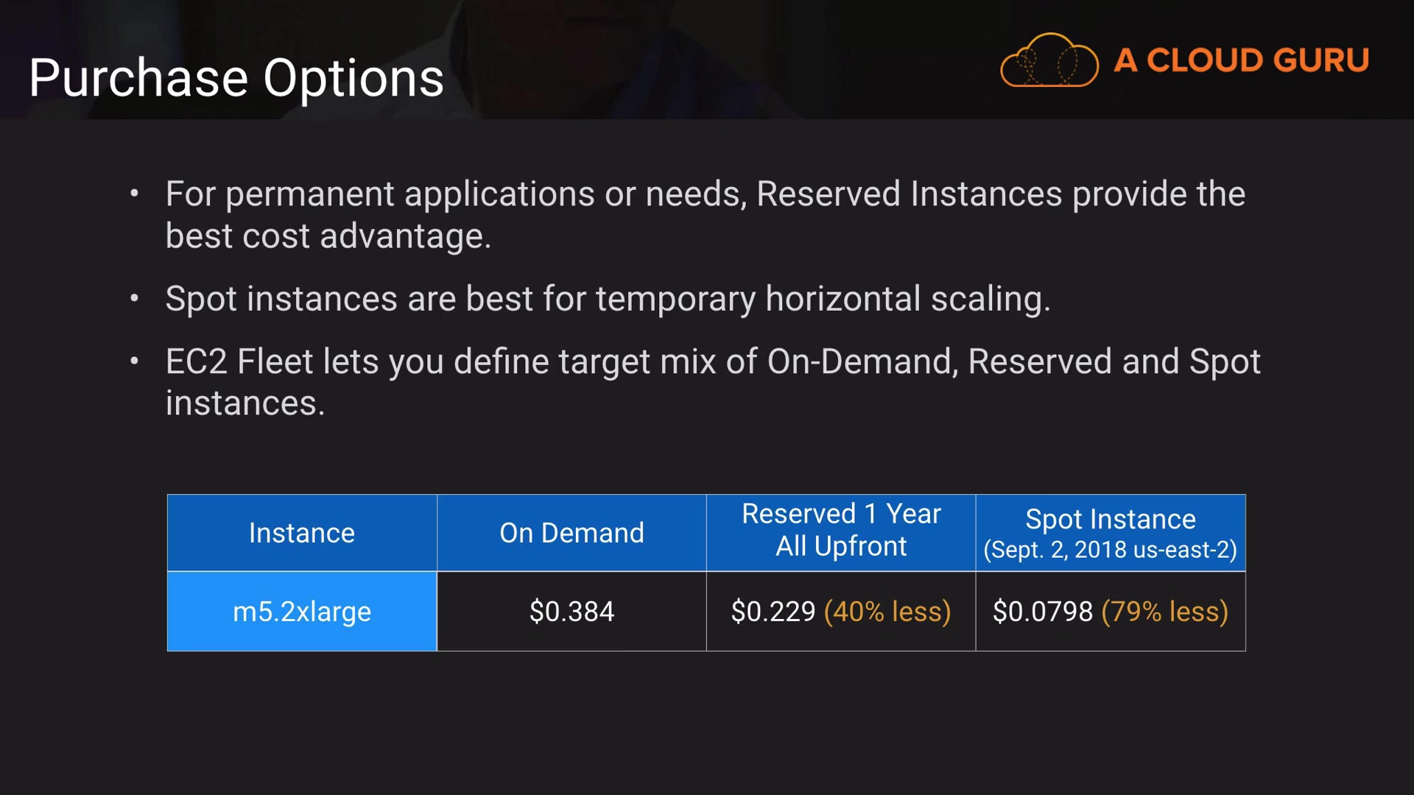Click the Sept. 2, 2018 us-east-2 subtitle

point(1110,550)
